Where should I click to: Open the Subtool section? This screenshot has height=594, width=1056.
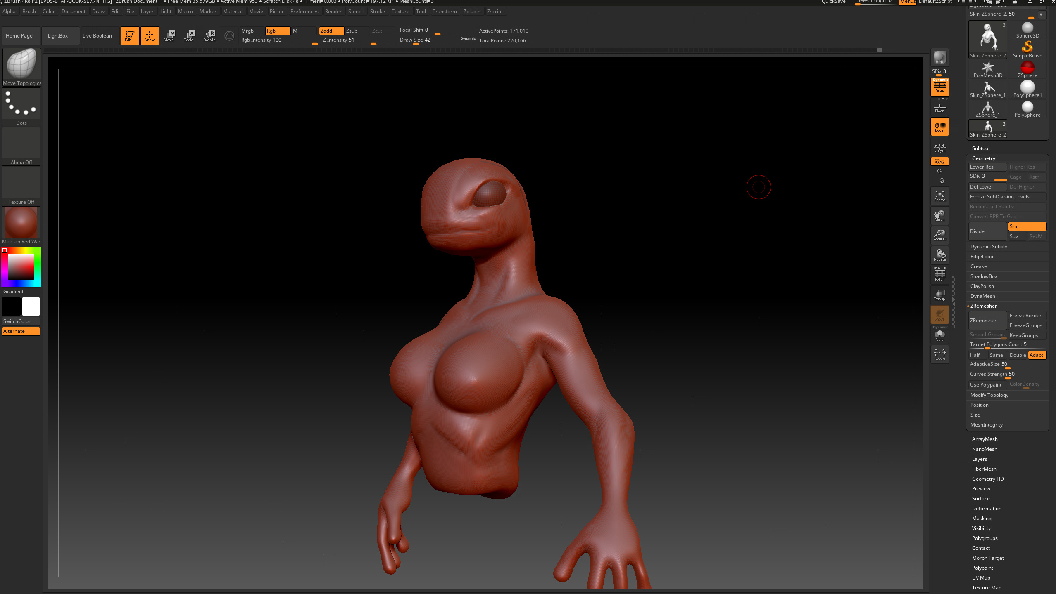click(x=980, y=148)
